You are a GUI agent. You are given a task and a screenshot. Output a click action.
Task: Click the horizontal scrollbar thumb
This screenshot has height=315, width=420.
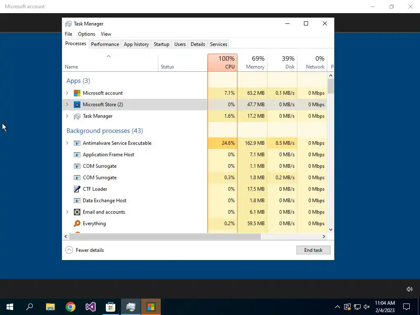165,237
